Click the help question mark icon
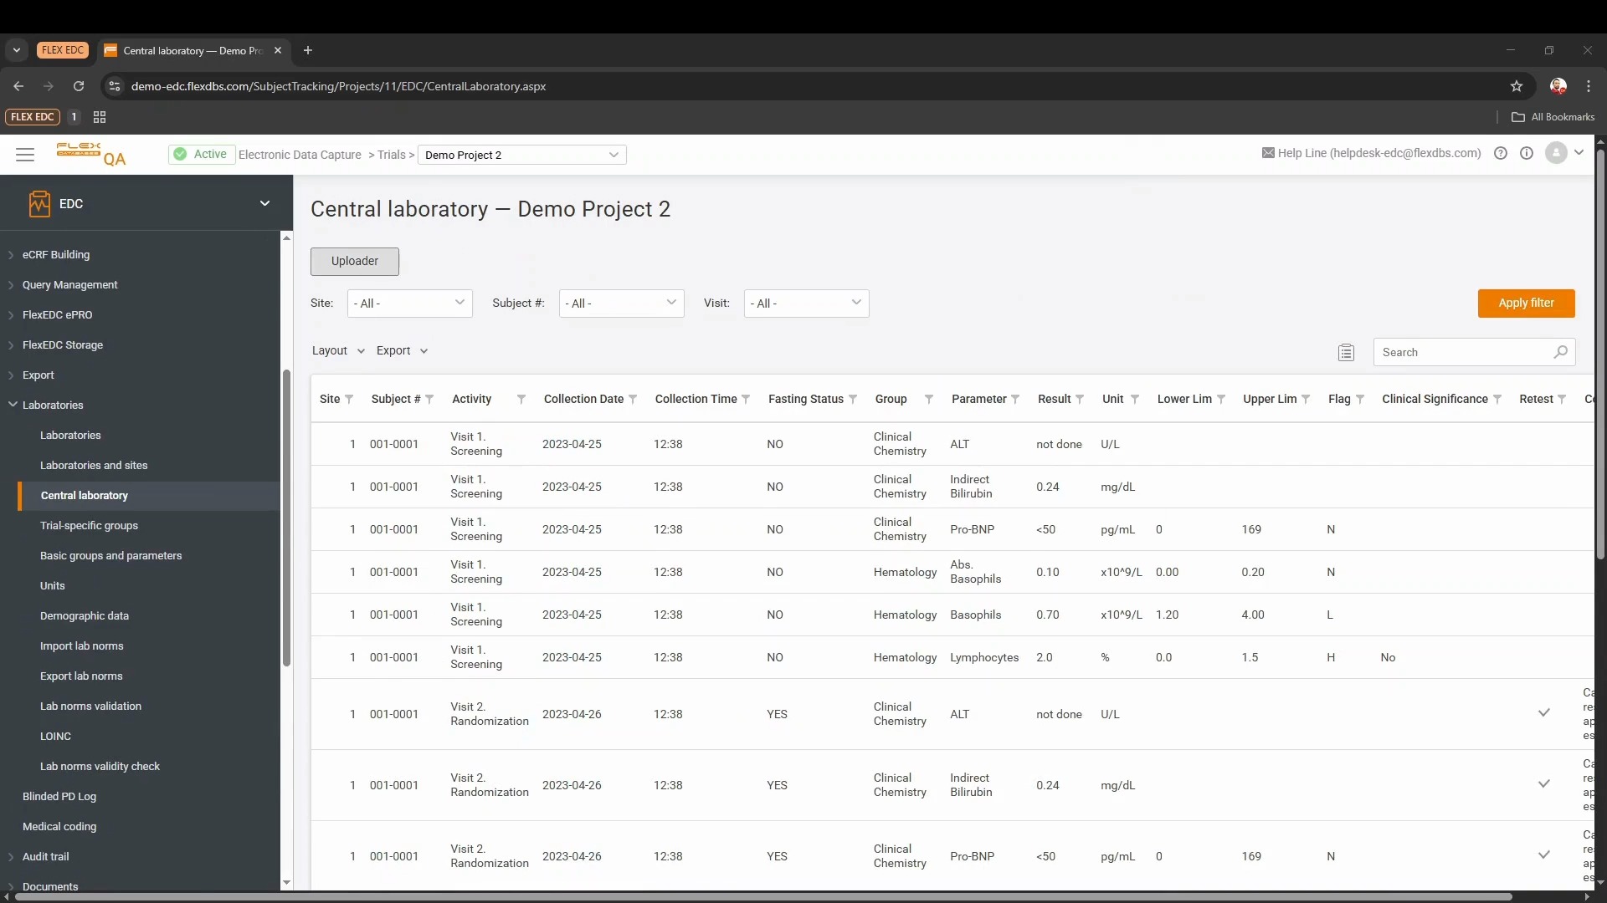This screenshot has width=1607, height=903. coord(1501,154)
